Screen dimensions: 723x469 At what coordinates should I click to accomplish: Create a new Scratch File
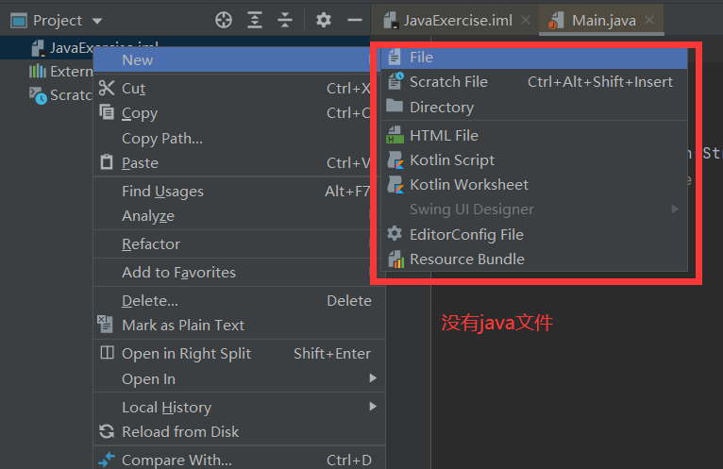pos(534,82)
